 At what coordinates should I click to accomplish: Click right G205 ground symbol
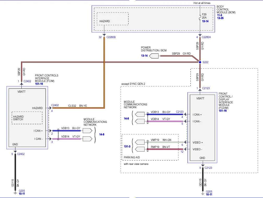[203, 194]
